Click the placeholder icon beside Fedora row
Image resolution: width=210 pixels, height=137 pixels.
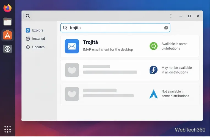click(x=72, y=70)
